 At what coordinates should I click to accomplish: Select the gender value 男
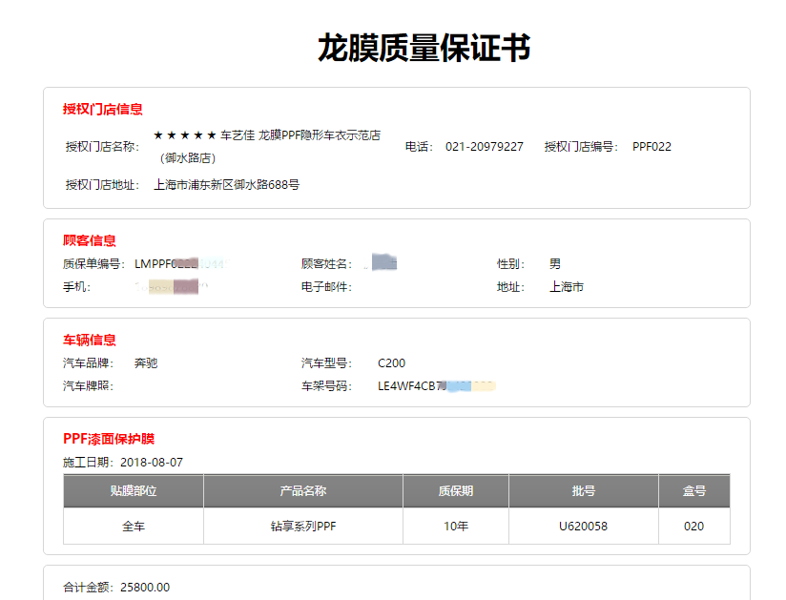point(555,264)
